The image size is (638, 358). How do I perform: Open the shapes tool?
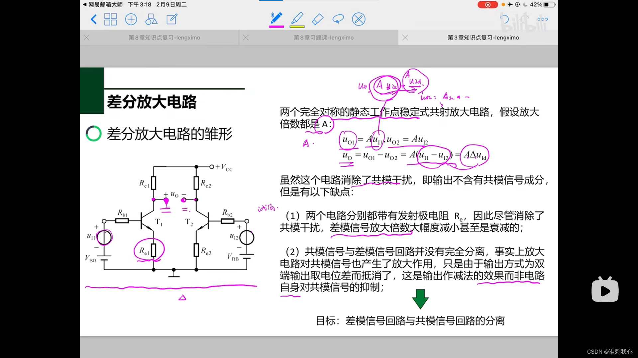pos(151,19)
